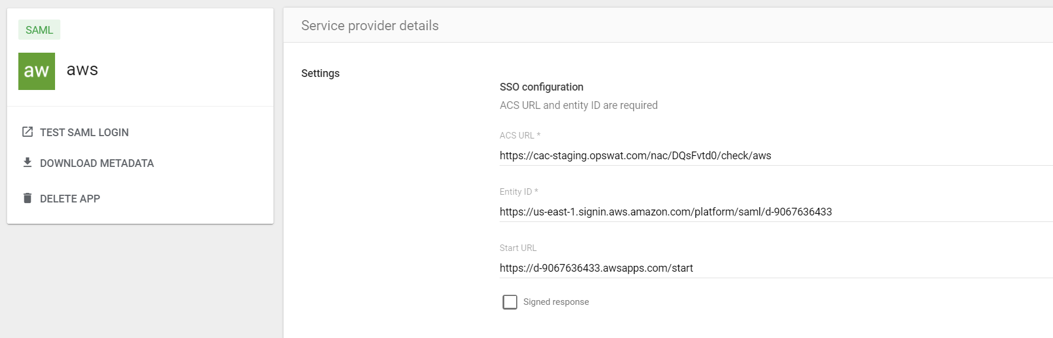
Task: Click the aws app name text
Action: click(x=82, y=70)
